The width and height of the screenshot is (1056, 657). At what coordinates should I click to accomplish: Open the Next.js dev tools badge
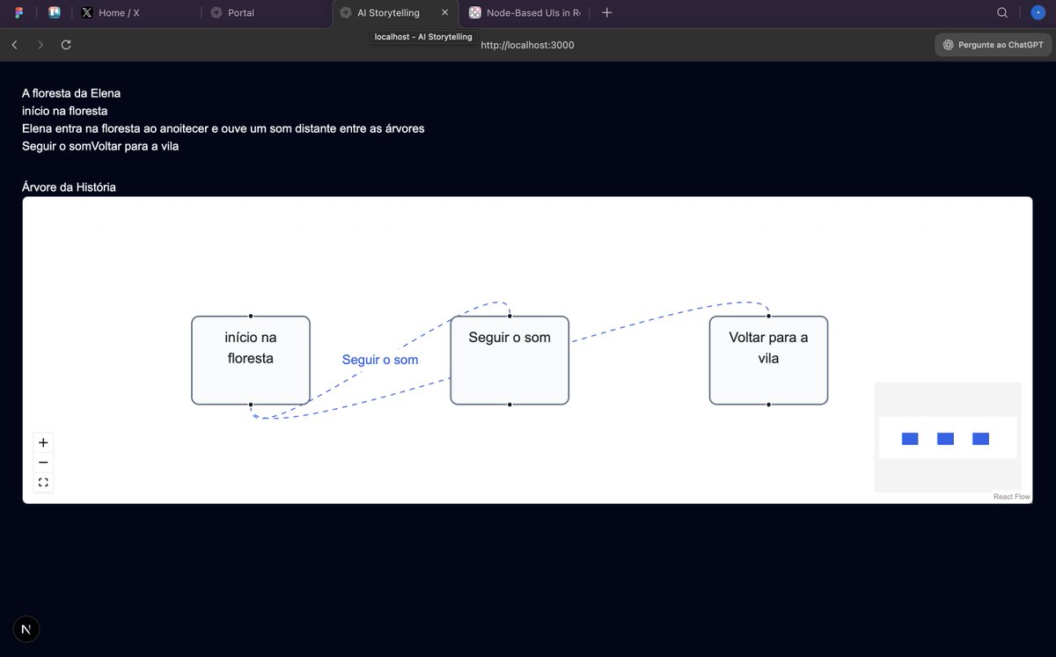[26, 629]
